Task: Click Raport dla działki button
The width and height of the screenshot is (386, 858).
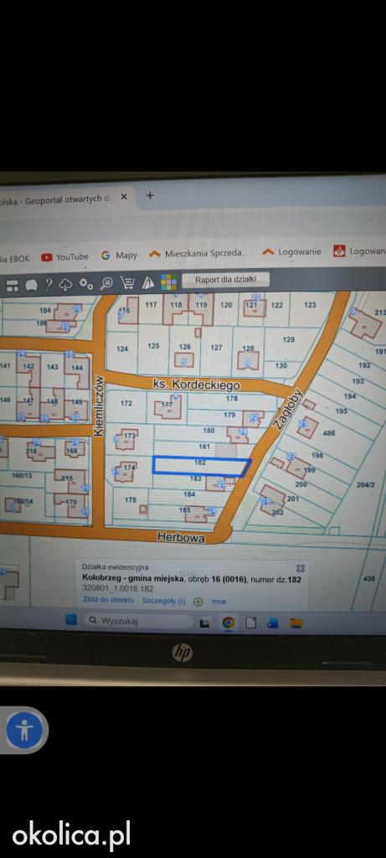Action: click(x=226, y=280)
